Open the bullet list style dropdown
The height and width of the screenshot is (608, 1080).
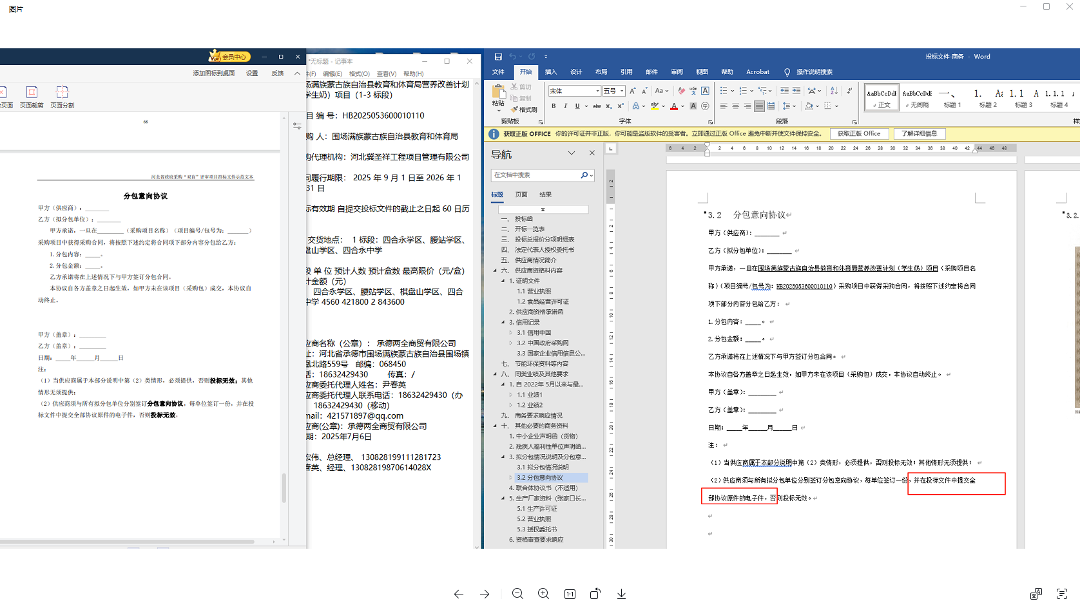[733, 91]
